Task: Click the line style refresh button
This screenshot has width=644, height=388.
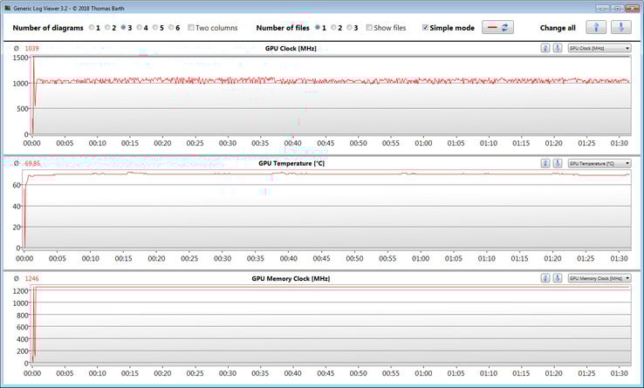Action: [497, 28]
